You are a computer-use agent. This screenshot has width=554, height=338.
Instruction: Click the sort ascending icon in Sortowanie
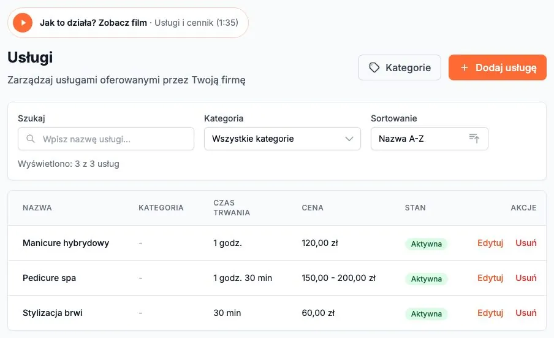pyautogui.click(x=474, y=138)
